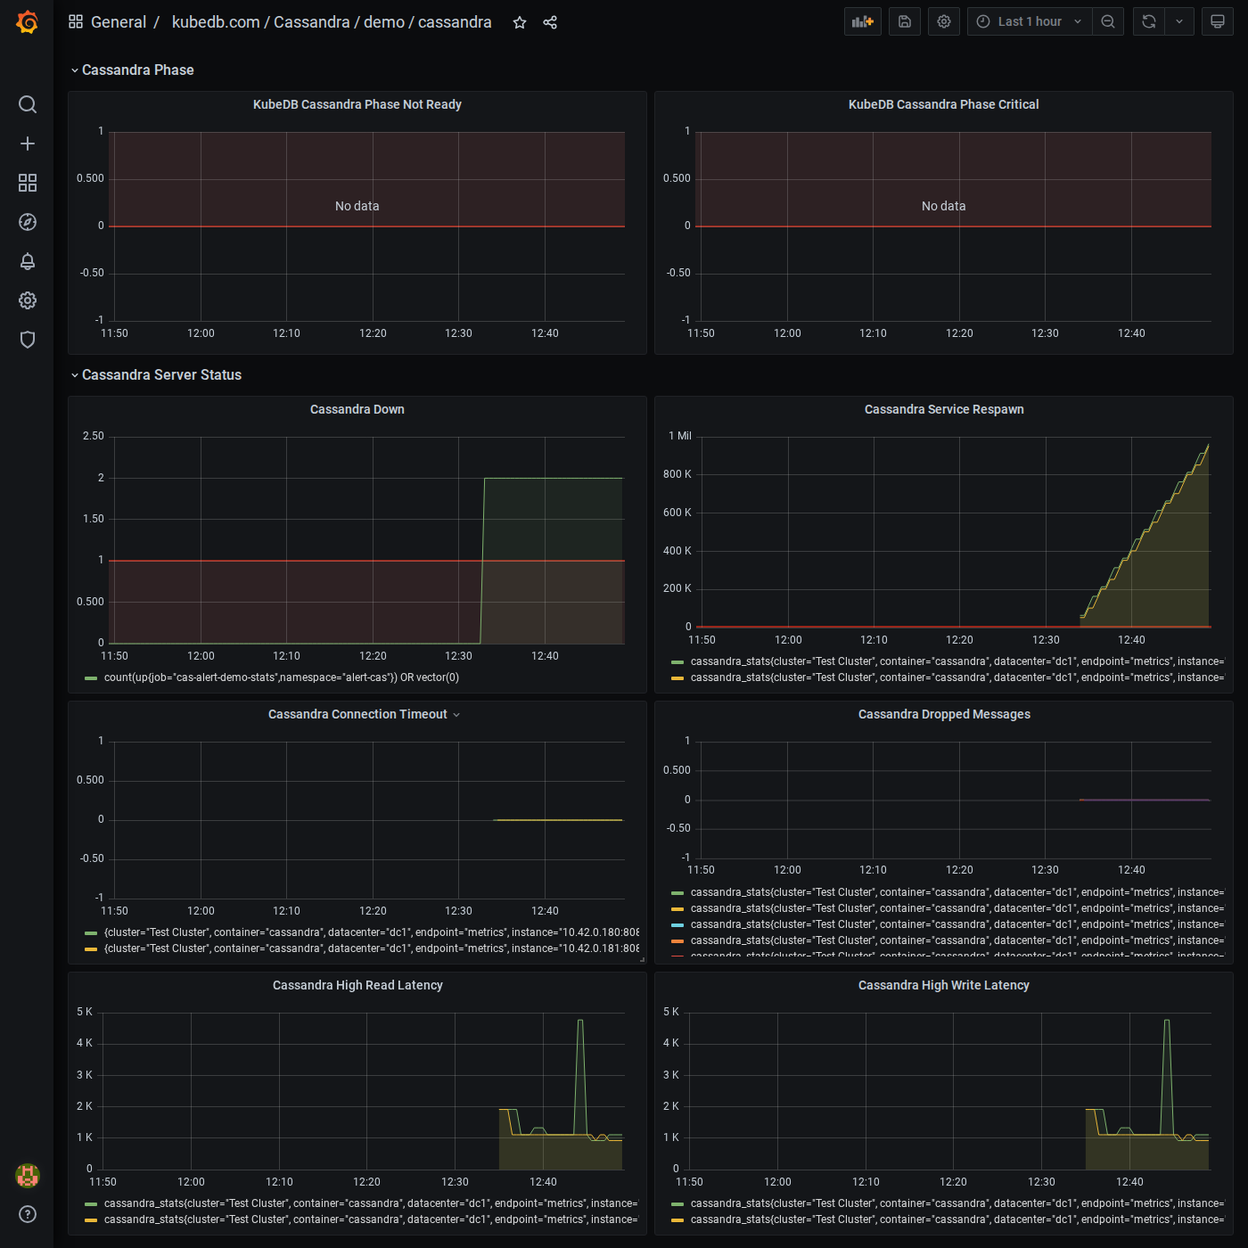
Task: Grab the Connection Timeout panel resize handle
Action: (642, 959)
